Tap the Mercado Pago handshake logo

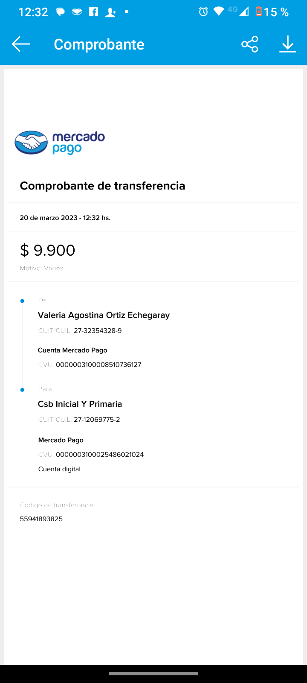point(31,143)
